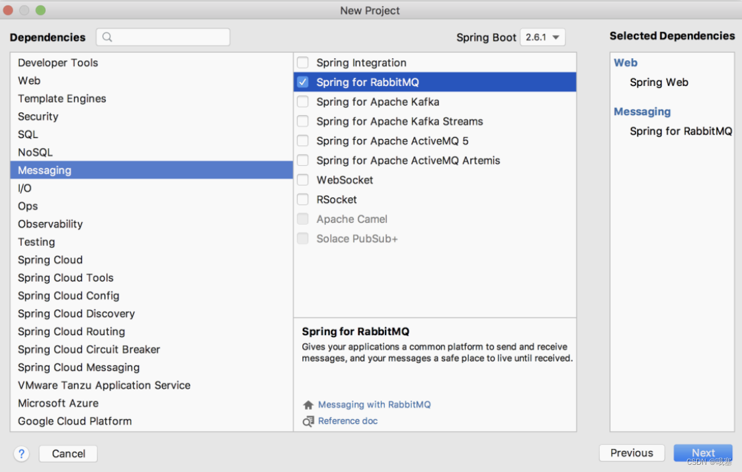Screen dimensions: 742x472
Task: Tick the WebSocket checkbox
Action: click(303, 180)
